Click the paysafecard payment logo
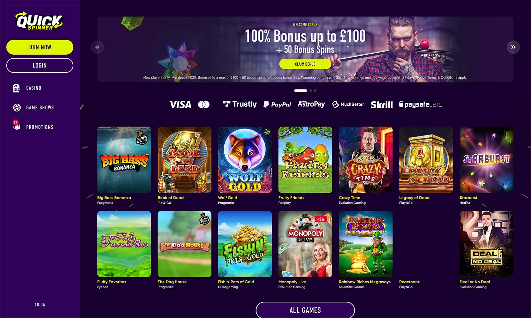This screenshot has height=318, width=531. pyautogui.click(x=420, y=104)
